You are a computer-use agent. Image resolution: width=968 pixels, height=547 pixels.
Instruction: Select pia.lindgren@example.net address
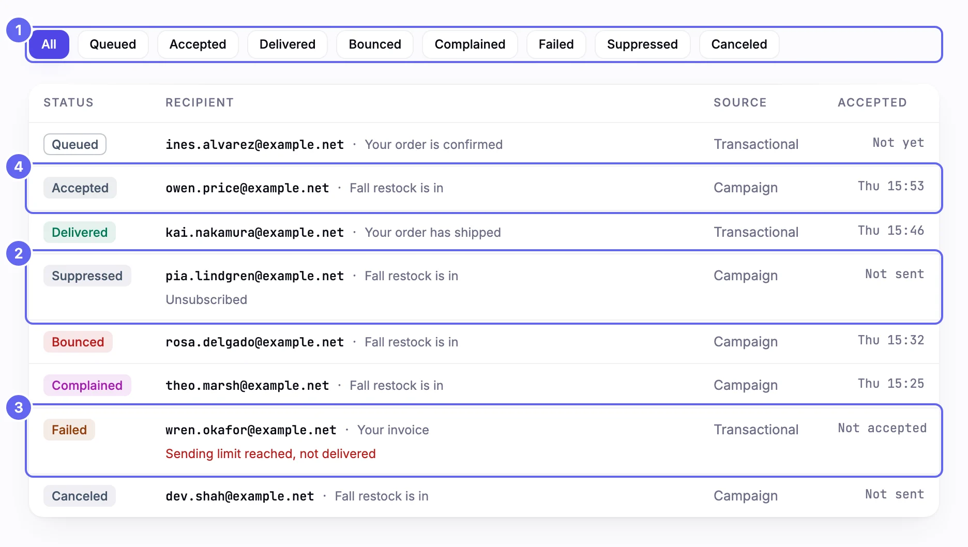pos(254,276)
